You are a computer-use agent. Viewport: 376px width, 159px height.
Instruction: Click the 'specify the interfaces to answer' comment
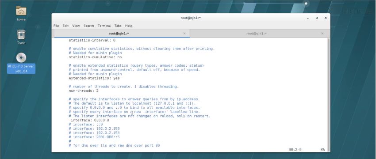click(x=134, y=99)
